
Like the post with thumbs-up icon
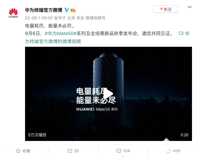click(169, 151)
